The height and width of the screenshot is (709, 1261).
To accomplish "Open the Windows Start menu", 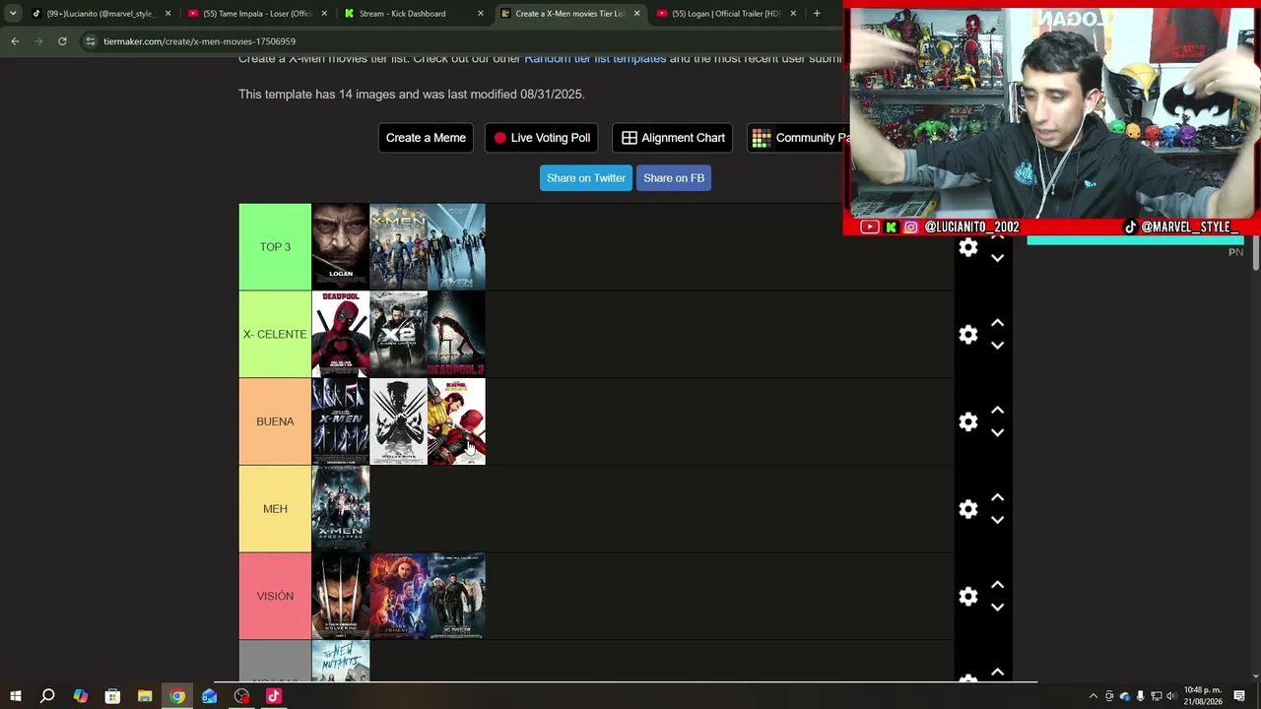I will [16, 696].
